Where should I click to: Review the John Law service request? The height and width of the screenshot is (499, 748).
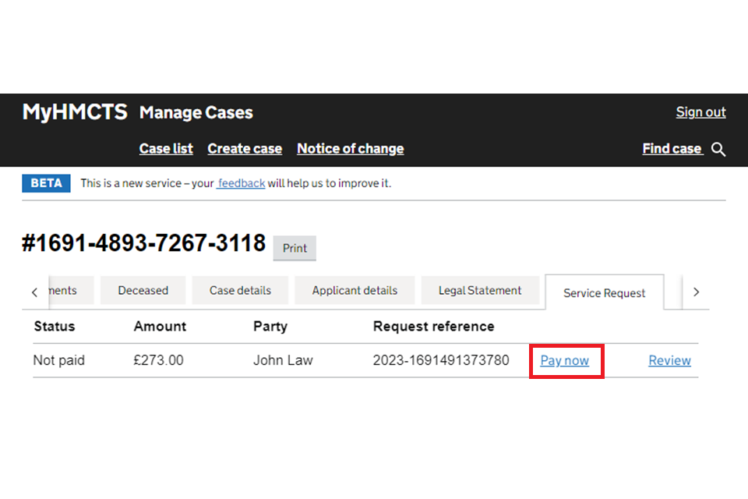pyautogui.click(x=669, y=361)
